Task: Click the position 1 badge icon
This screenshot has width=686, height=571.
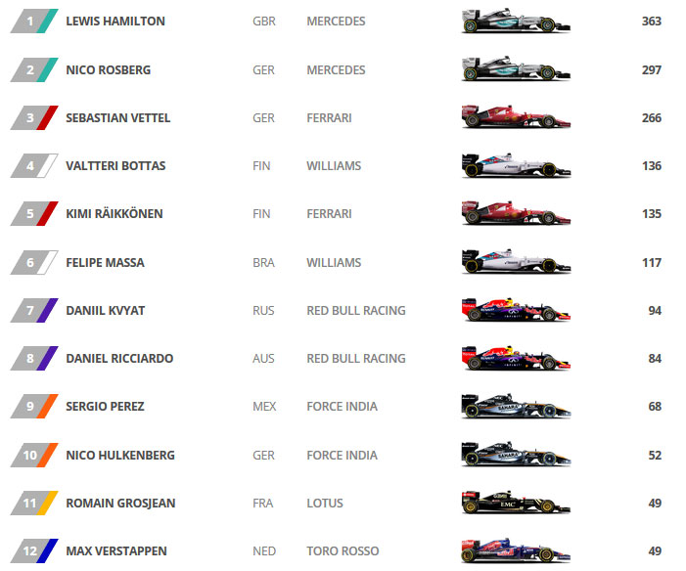Action: point(34,21)
